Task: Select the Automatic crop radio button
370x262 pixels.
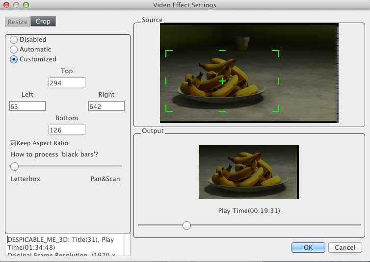Action: click(14, 50)
